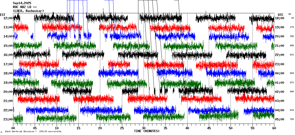Screen dimensions: 295x135
Task: Click the DC column header
Action: pyautogui.click(x=290, y=14)
